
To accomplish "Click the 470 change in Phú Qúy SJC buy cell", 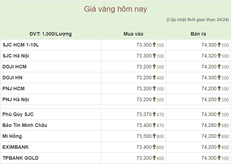I will tap(160, 115).
